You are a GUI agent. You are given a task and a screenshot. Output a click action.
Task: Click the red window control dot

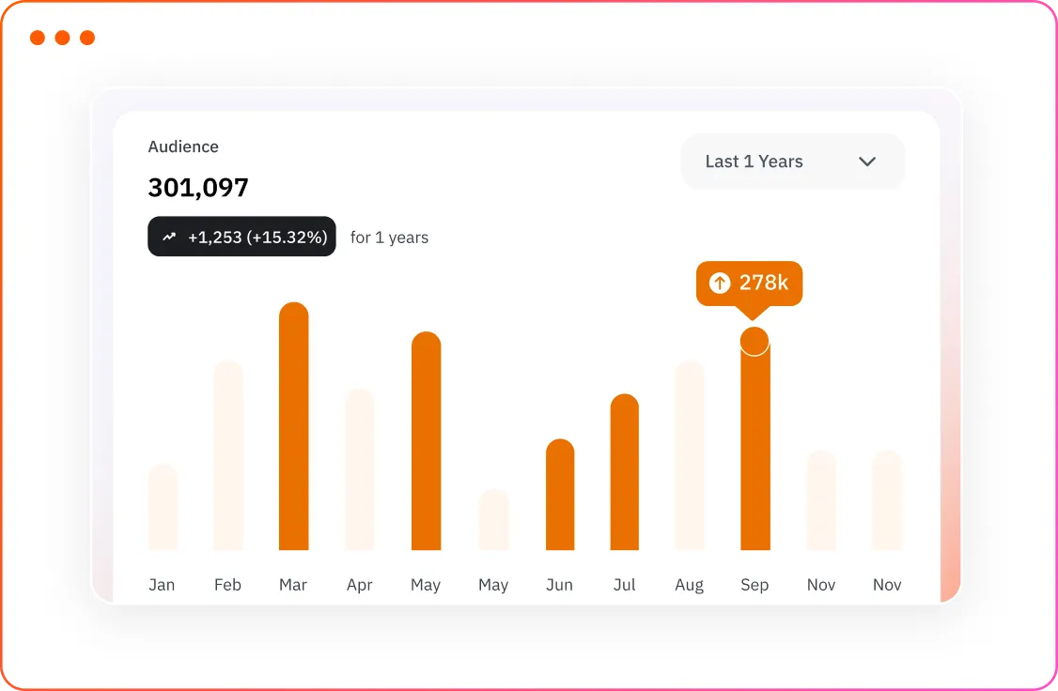coord(38,38)
